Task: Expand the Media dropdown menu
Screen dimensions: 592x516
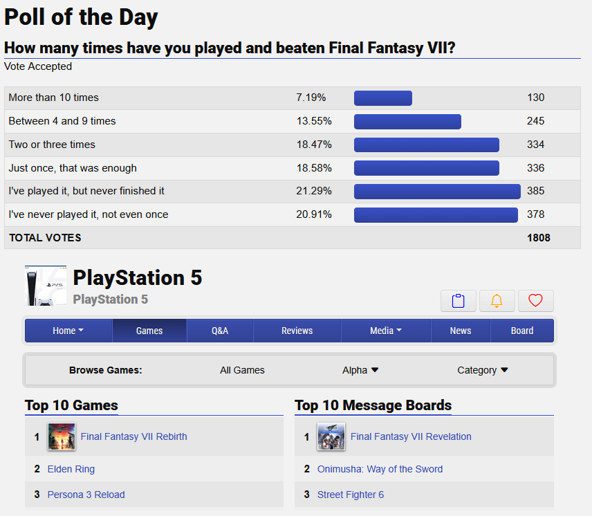Action: [x=386, y=331]
